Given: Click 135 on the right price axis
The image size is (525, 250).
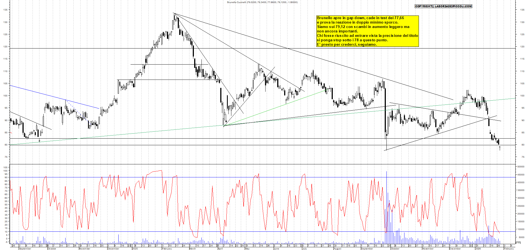Looking at the screenshot, I should click(522, 10).
